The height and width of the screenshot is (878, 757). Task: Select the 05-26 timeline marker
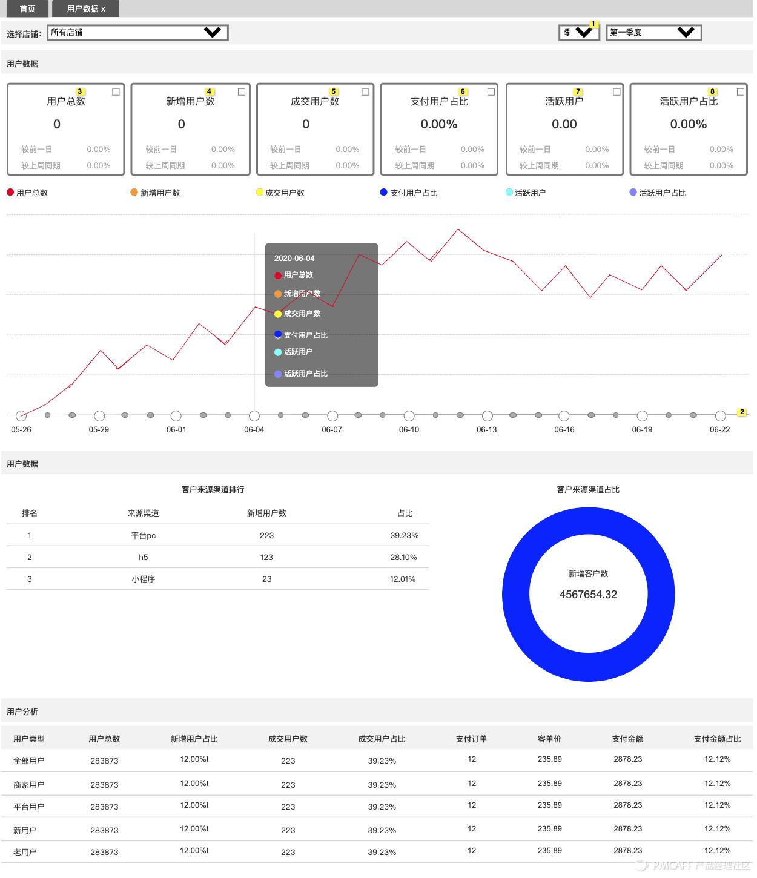point(21,416)
